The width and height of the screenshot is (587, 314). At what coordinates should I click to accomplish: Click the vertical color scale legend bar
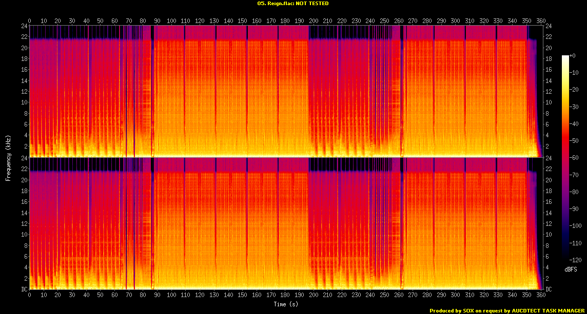point(565,159)
